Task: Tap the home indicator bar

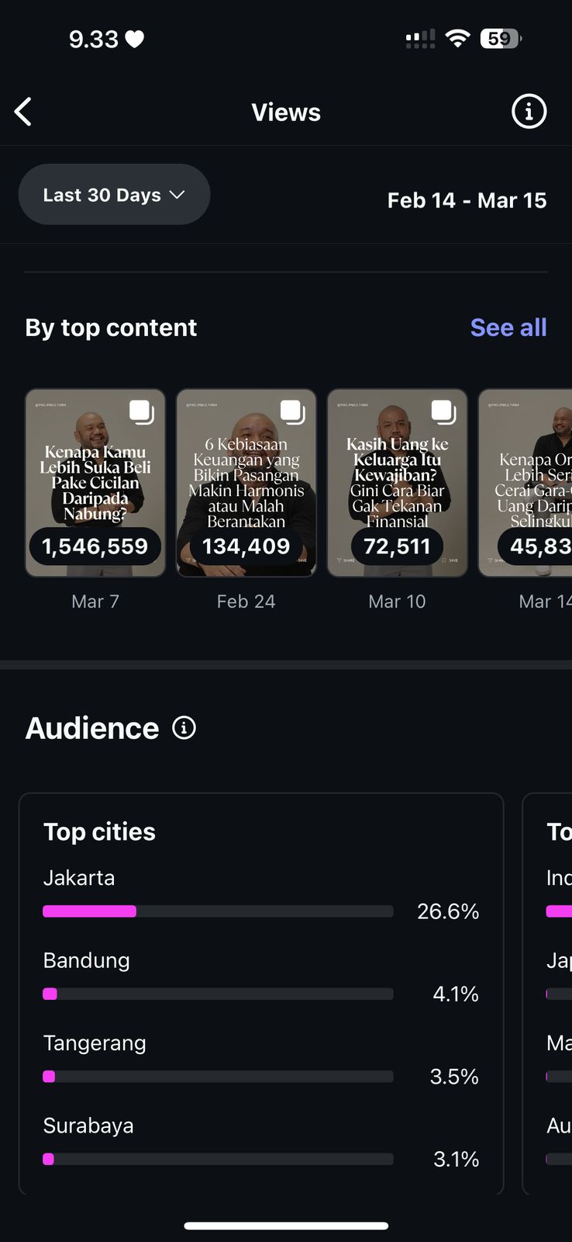Action: 286,1226
